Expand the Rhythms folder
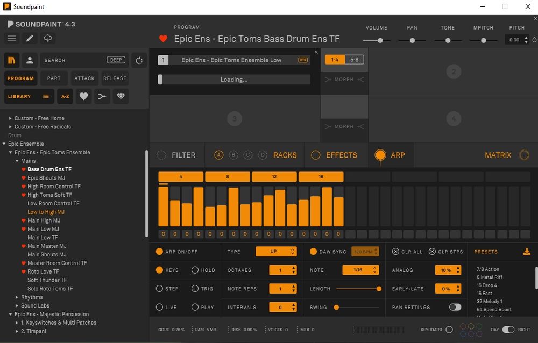Viewport: 538px width, 343px height. 17,297
